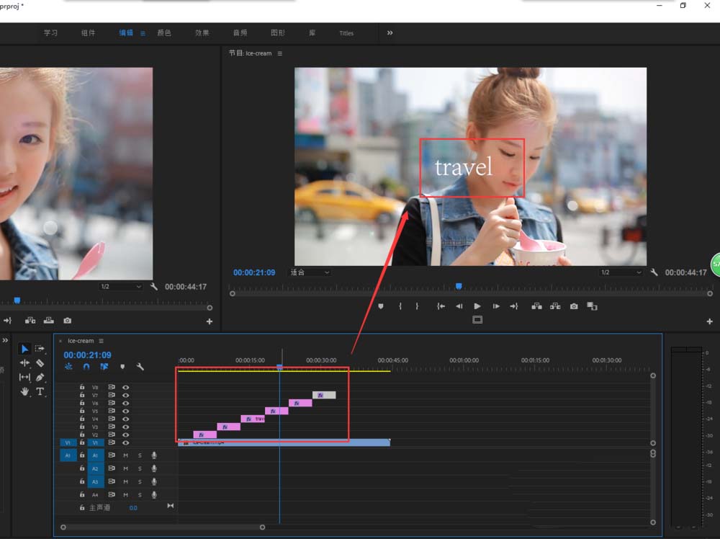
Task: Solo audio track A2
Action: (140, 468)
